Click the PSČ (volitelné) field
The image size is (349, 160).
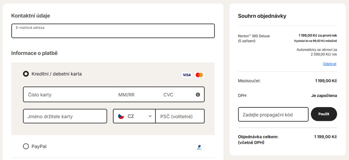pos(180,116)
